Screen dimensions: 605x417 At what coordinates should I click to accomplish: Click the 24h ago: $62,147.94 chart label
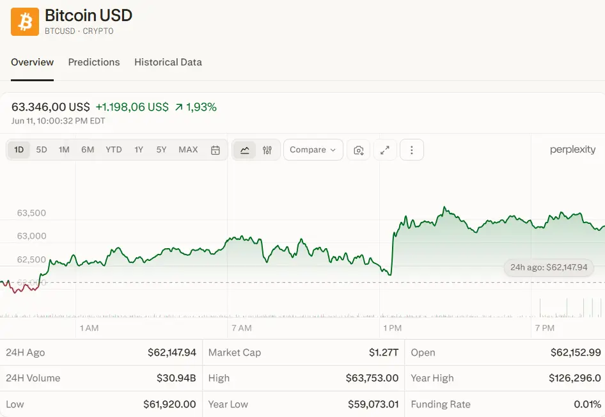tap(549, 267)
